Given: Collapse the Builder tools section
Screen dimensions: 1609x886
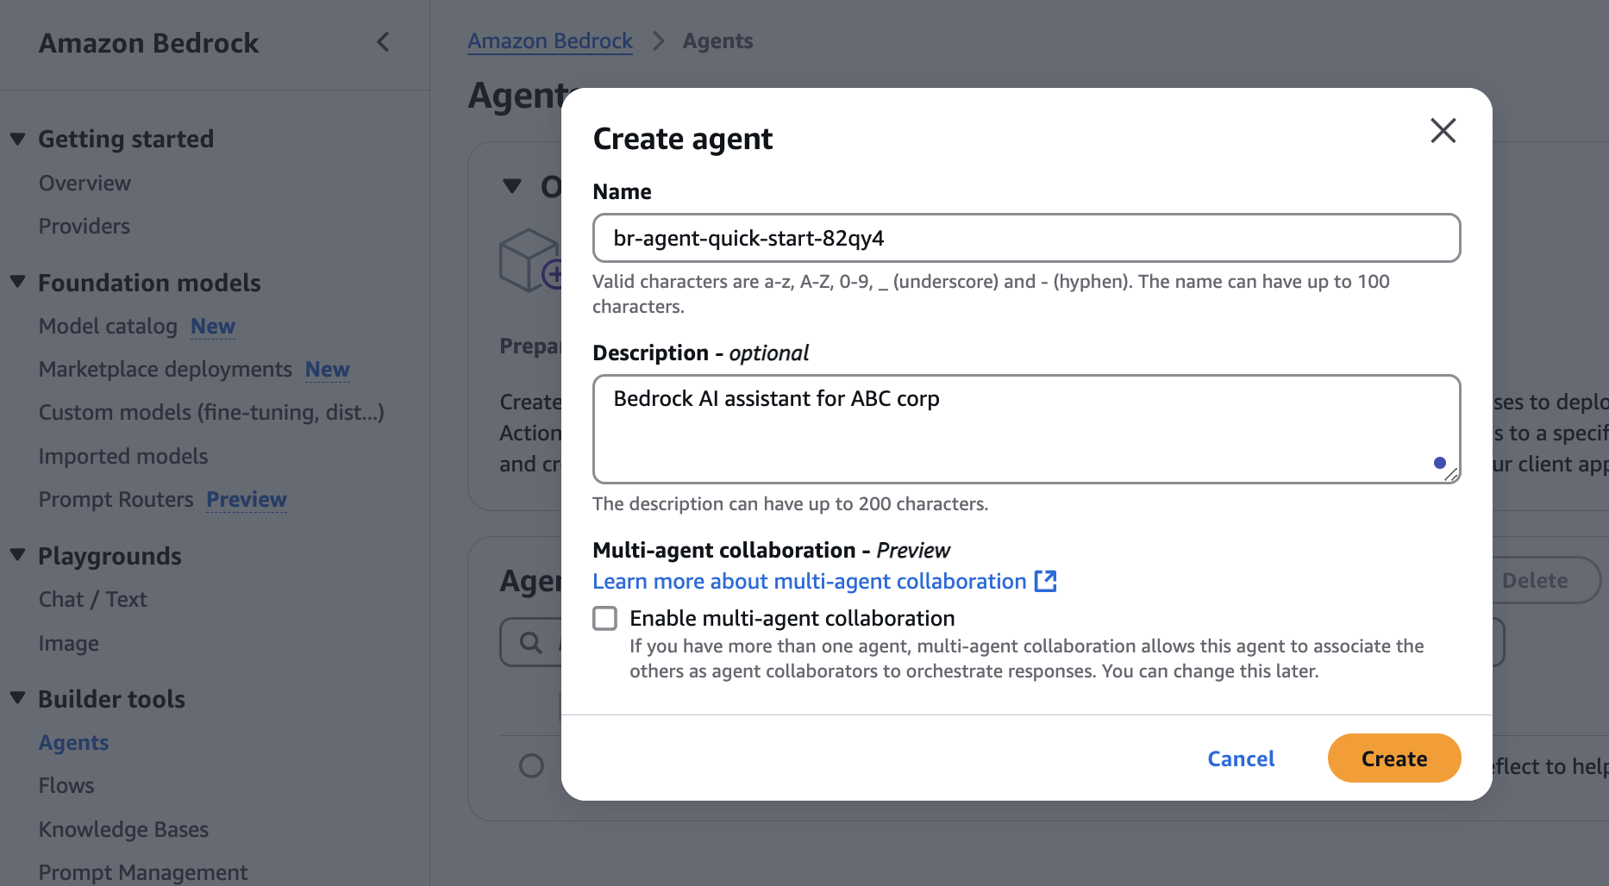Looking at the screenshot, I should (18, 698).
